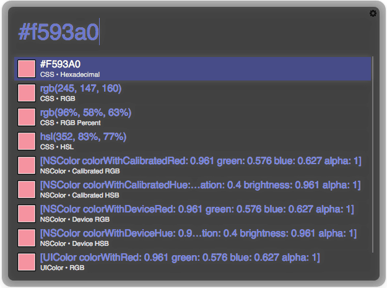Click the swatch beside RGB Percent row

tap(27, 117)
